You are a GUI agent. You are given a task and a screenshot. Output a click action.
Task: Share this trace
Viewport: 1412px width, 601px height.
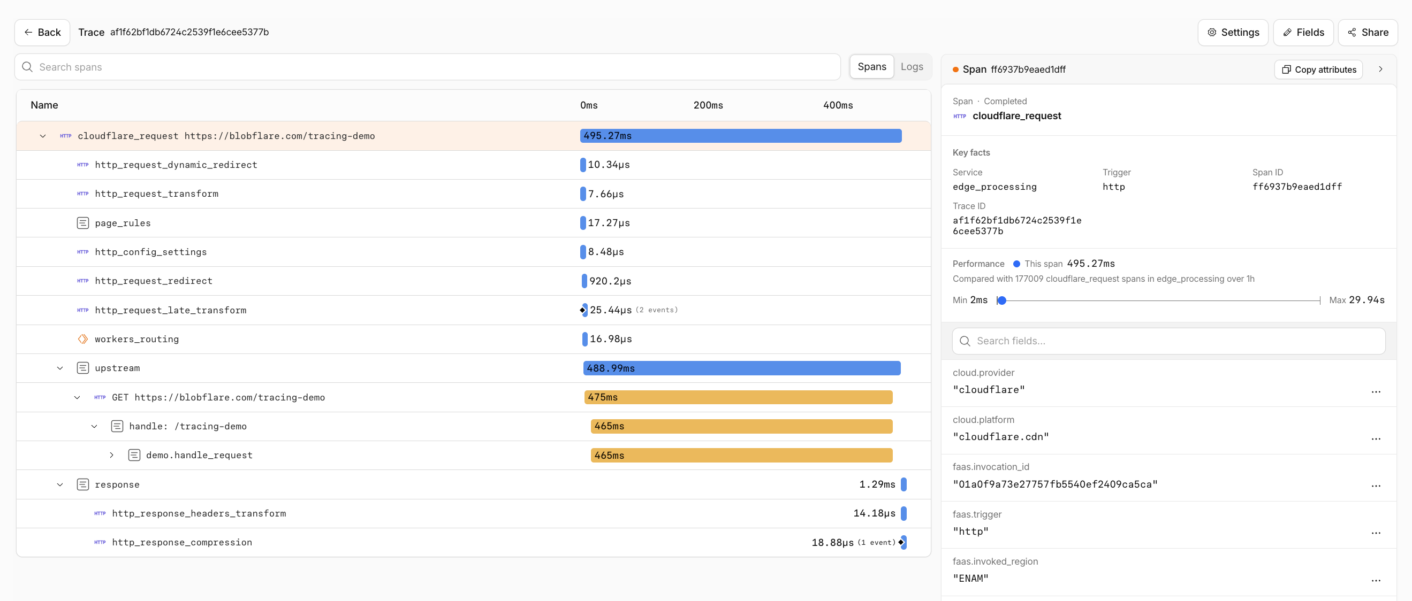pyautogui.click(x=1368, y=32)
